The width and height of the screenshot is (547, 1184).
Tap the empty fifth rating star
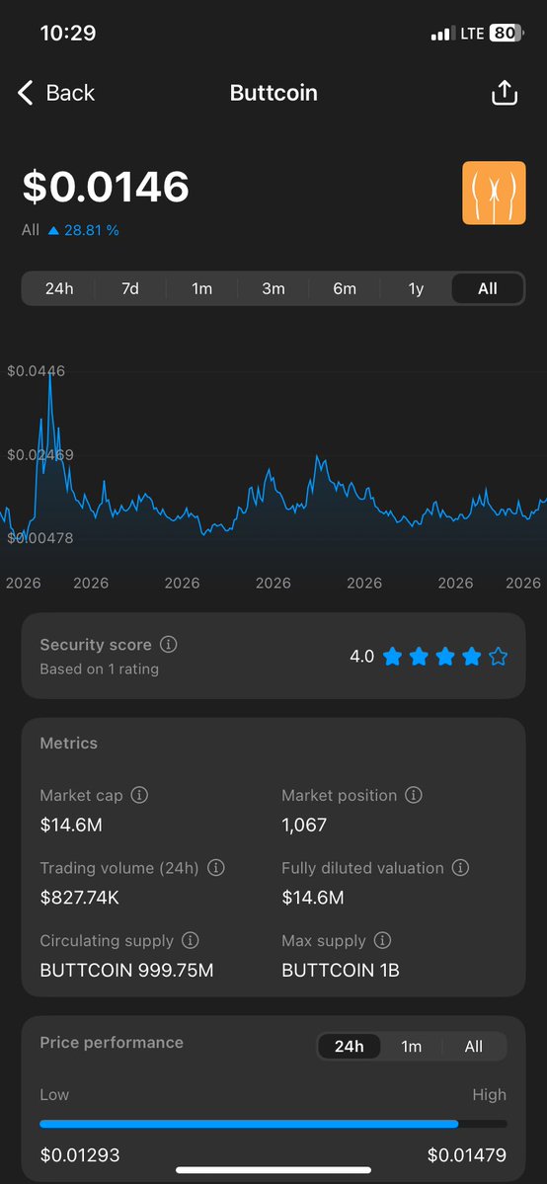pos(498,656)
